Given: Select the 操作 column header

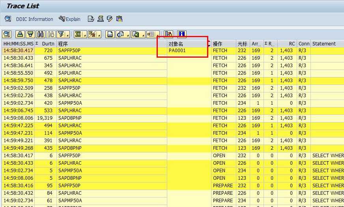Looking at the screenshot, I should [224, 44].
